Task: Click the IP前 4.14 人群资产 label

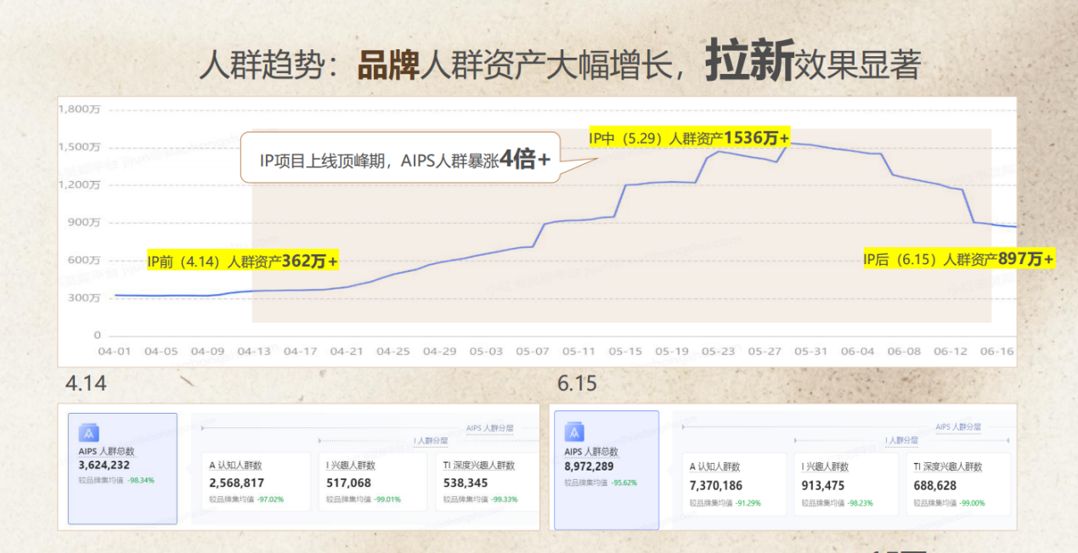Action: 243,262
